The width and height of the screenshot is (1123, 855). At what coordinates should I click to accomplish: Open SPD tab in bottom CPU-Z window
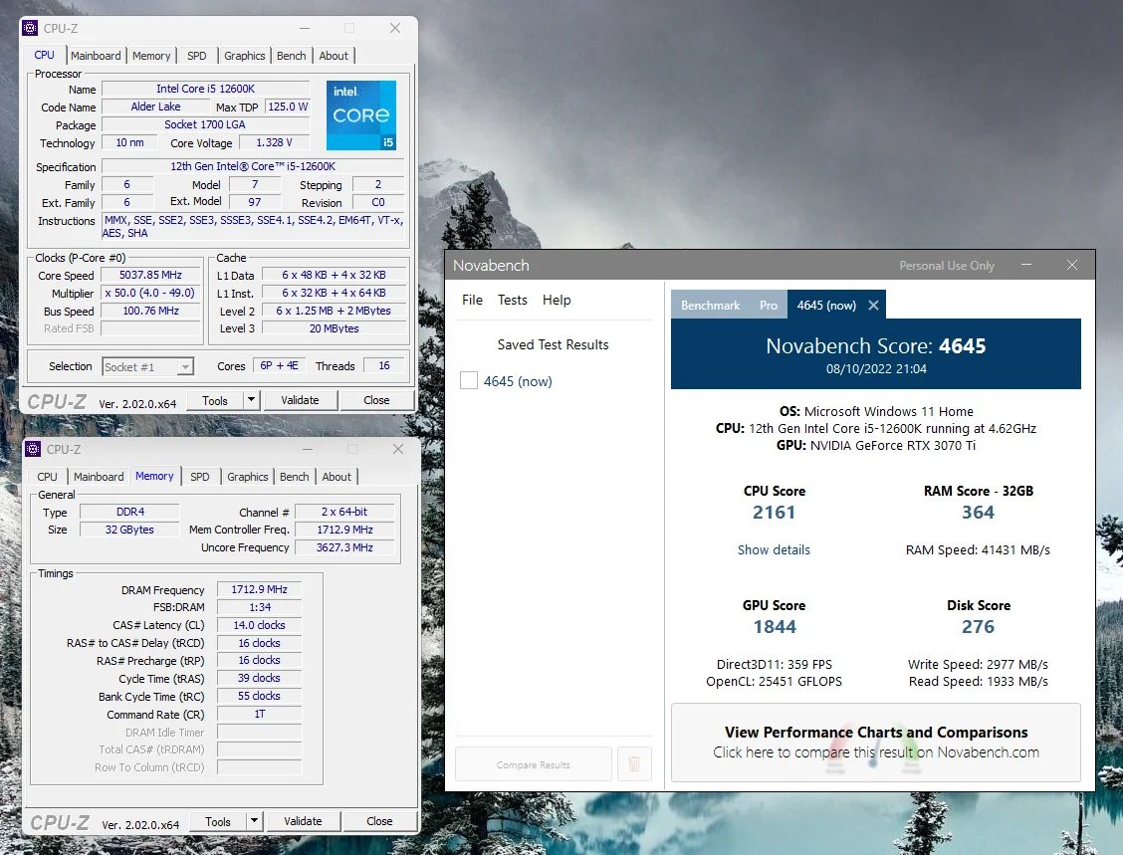click(200, 477)
